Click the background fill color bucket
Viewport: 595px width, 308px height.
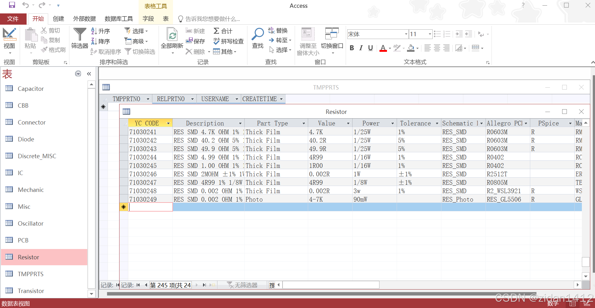[411, 48]
